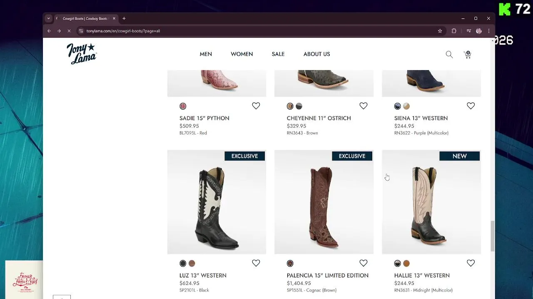Add Cheyenne 11" Ostrich to wishlist
The width and height of the screenshot is (533, 299).
click(x=363, y=106)
